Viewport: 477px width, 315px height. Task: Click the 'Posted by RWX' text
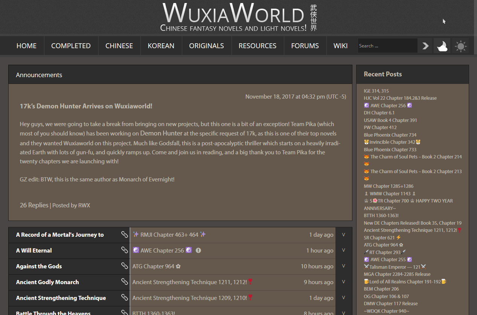[x=71, y=205]
